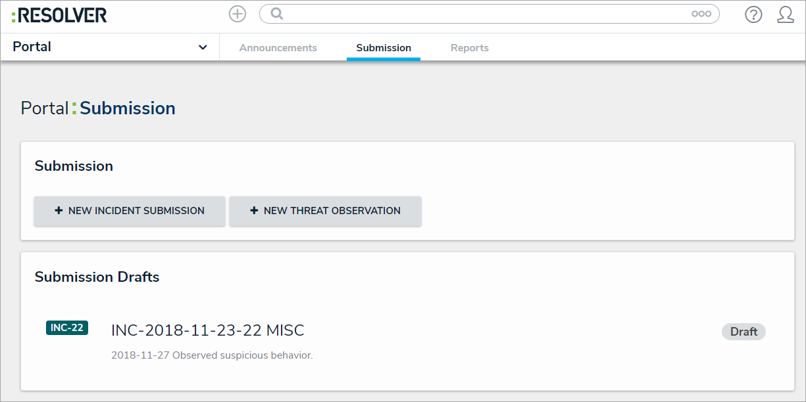This screenshot has width=806, height=402.
Task: Click the Observed suspicious behavior description text
Action: pos(212,355)
